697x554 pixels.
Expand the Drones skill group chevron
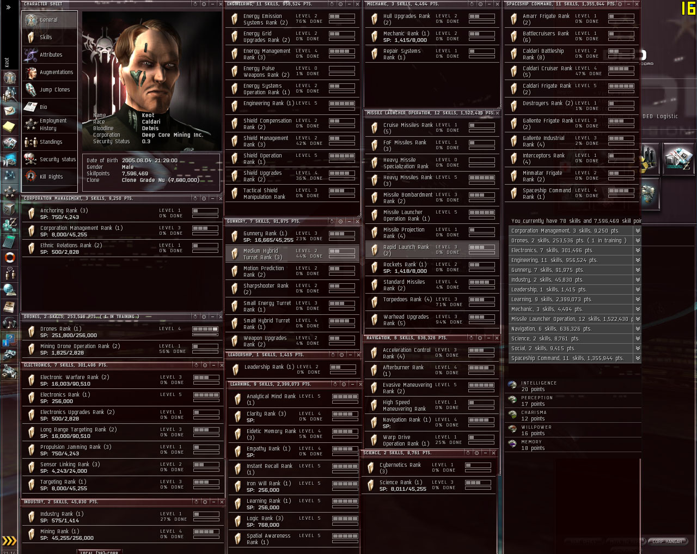(638, 240)
